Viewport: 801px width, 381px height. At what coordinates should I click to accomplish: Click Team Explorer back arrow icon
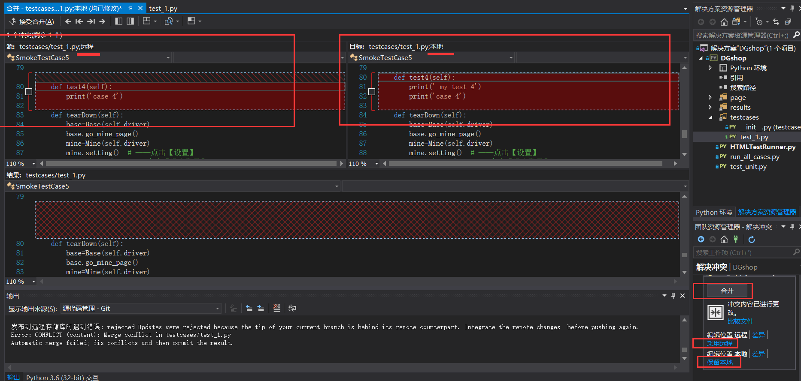click(701, 239)
